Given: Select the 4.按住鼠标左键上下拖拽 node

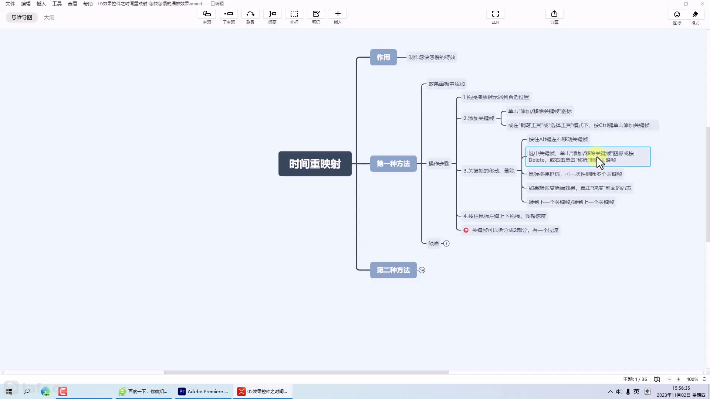Looking at the screenshot, I should tap(505, 216).
